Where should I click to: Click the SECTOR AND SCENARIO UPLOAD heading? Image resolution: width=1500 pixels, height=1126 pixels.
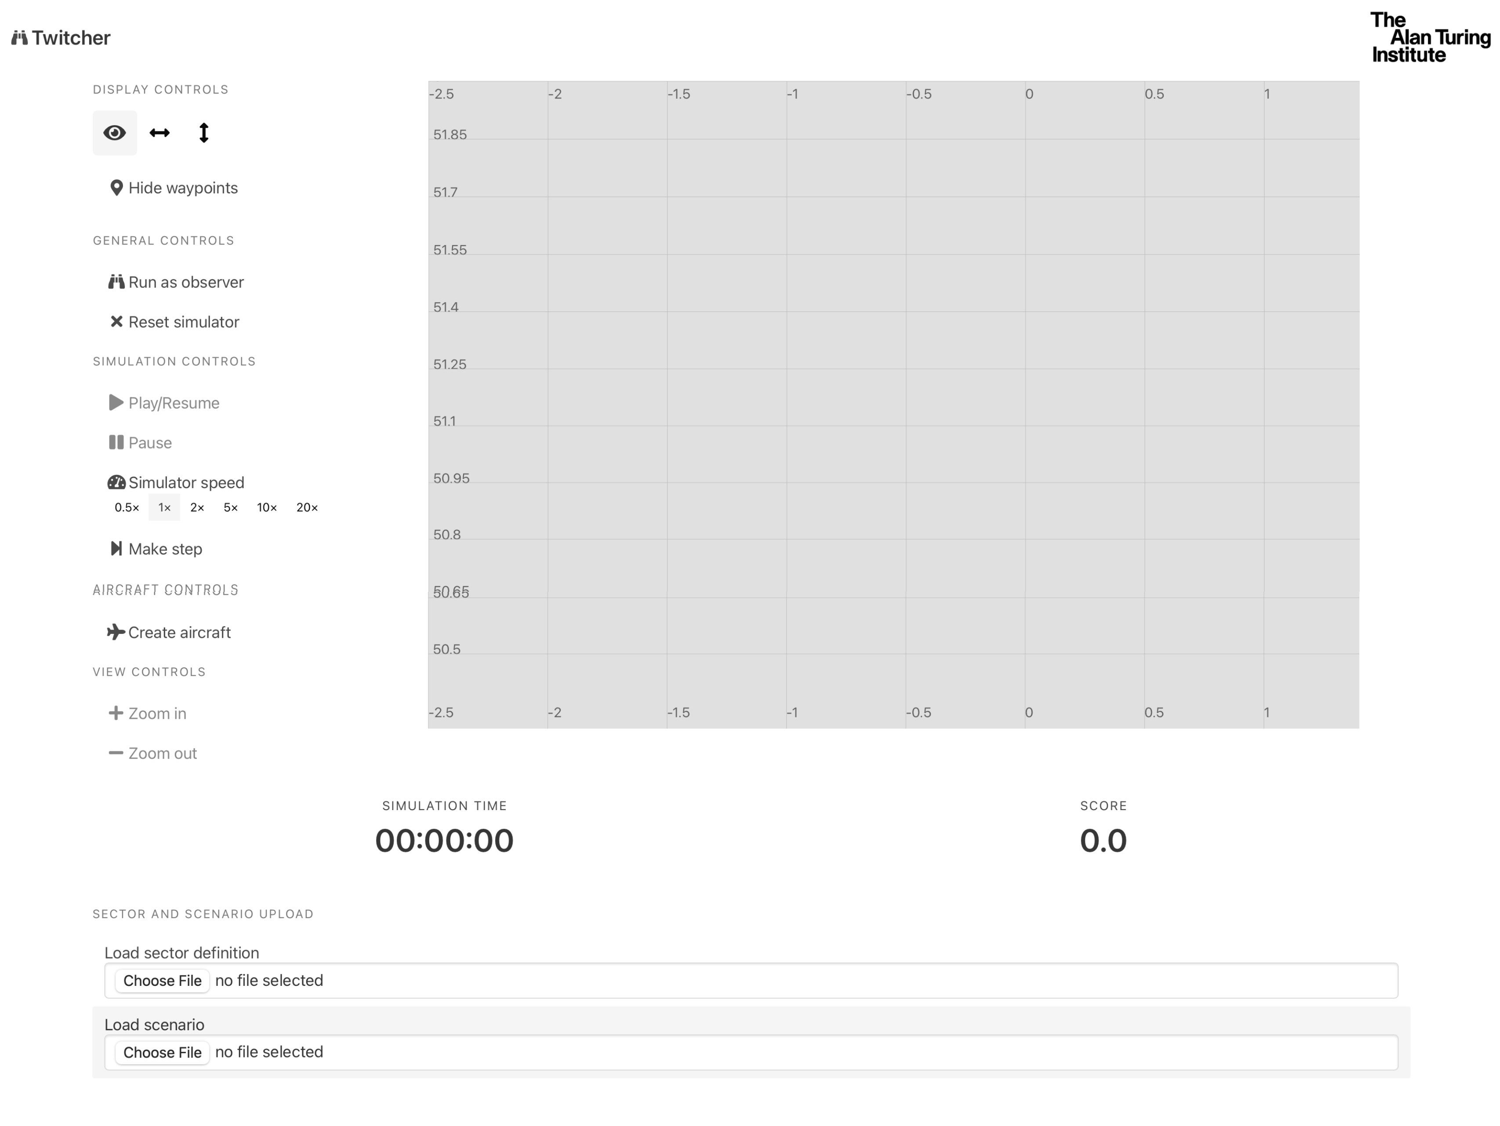[x=203, y=914]
